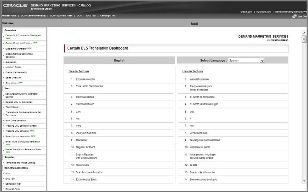Viewport: 308px width, 192px height.
Task: Open Oracle iCal Generator in the sidebar
Action: 16,72
